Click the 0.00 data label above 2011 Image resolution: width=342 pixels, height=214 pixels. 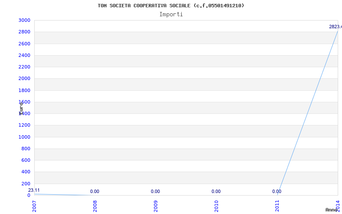click(277, 191)
